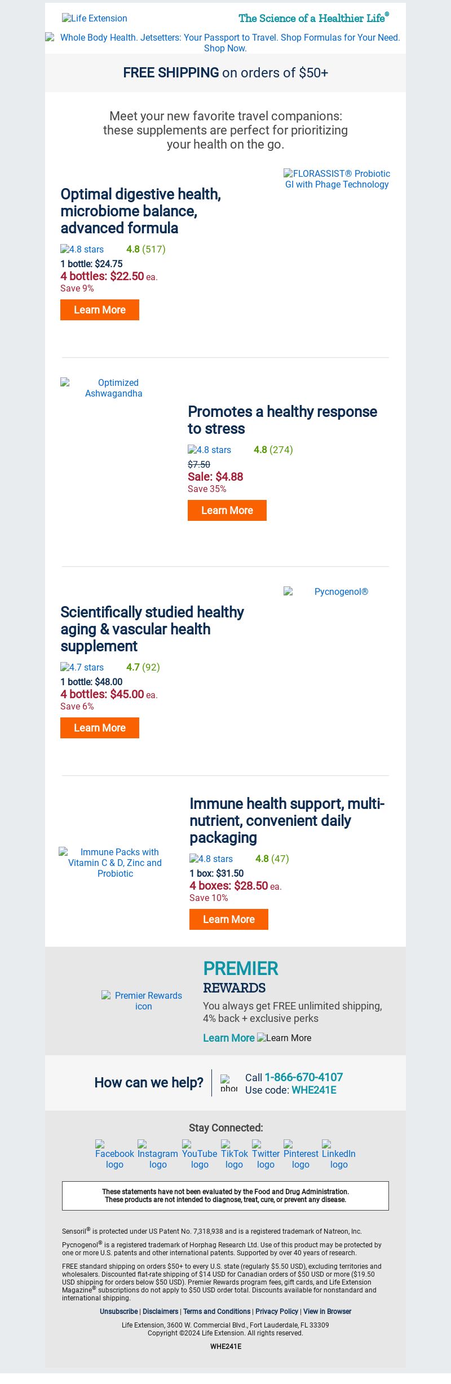Open the TikTok logo icon
The image size is (451, 1384).
(x=234, y=1155)
